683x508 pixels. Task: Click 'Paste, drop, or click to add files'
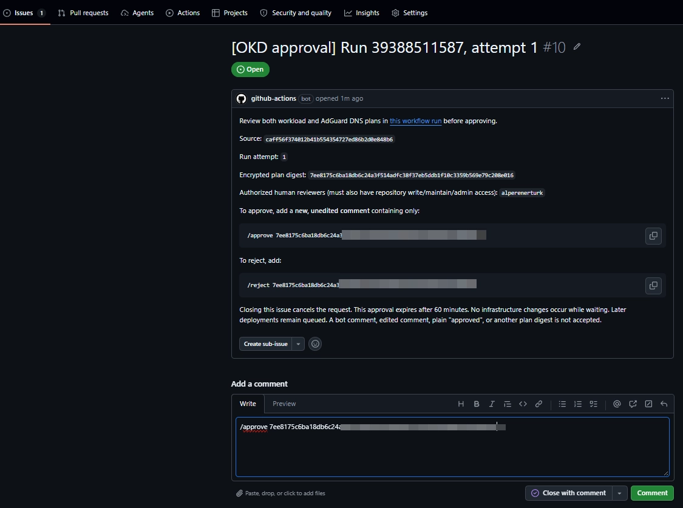280,493
